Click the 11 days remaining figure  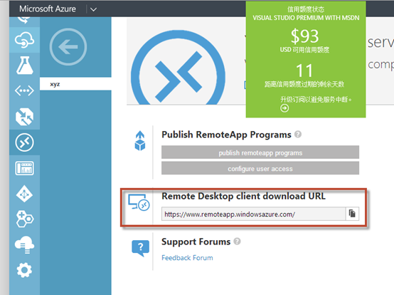(x=304, y=71)
